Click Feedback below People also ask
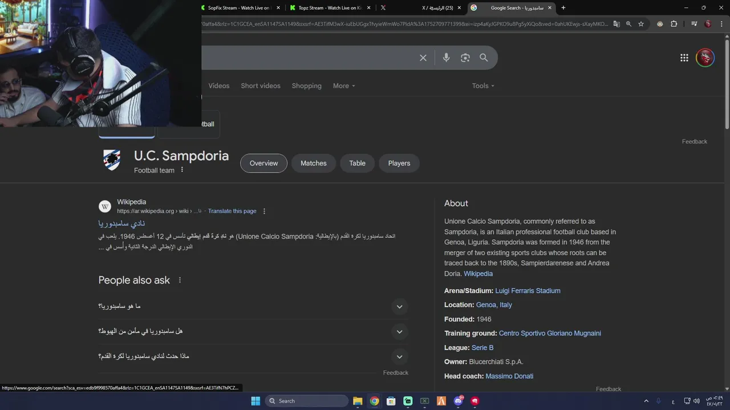Image resolution: width=730 pixels, height=410 pixels. [x=396, y=373]
